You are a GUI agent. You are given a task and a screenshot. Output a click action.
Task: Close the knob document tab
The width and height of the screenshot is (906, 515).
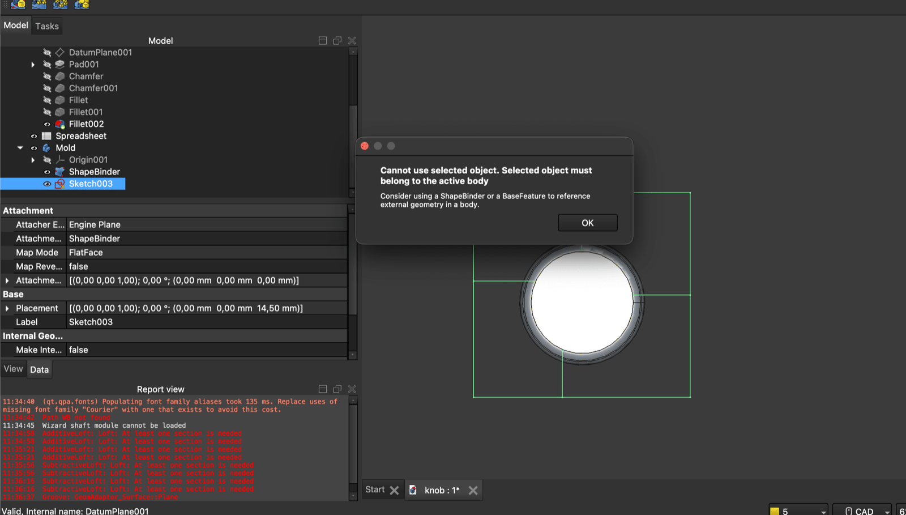pyautogui.click(x=473, y=490)
